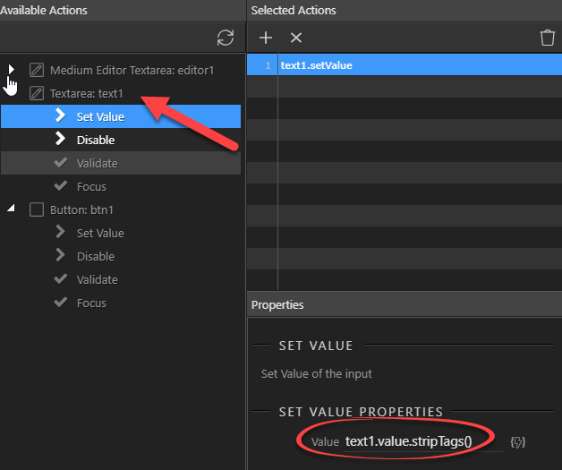Viewport: 562px width, 470px height.
Task: Click the Button btn1 square icon
Action: [x=37, y=209]
